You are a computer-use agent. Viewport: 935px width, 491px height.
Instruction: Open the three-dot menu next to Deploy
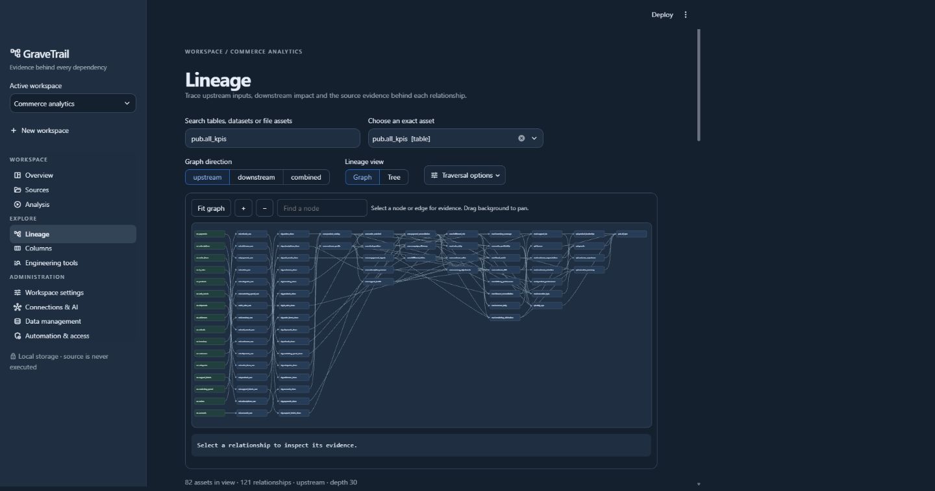point(686,15)
